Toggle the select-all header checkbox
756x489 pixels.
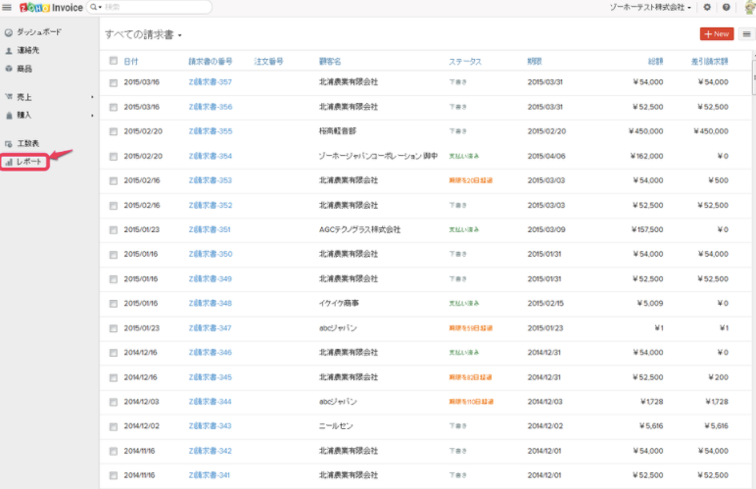coord(114,61)
